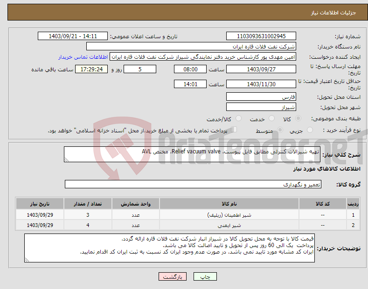
Task: Select the متوسط purchase type radio
Action: click(x=280, y=130)
